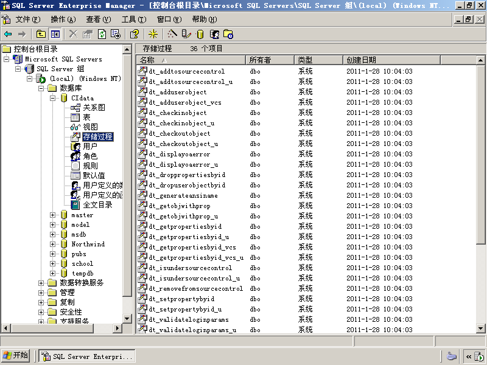Sort by the 类型 column header
This screenshot has width=487, height=365.
[x=318, y=60]
